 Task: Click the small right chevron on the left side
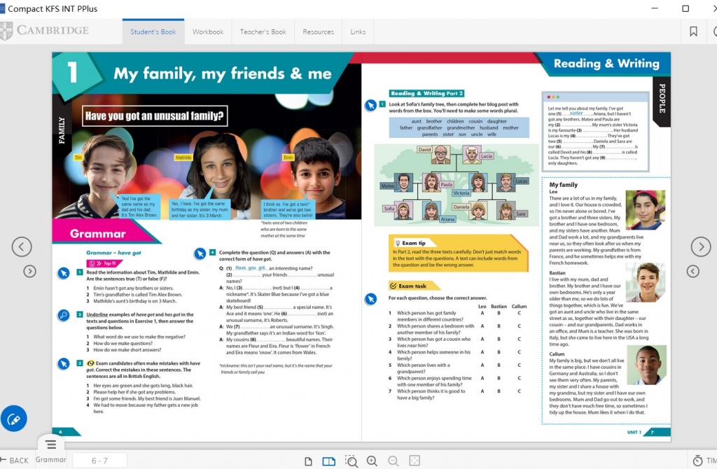29,272
